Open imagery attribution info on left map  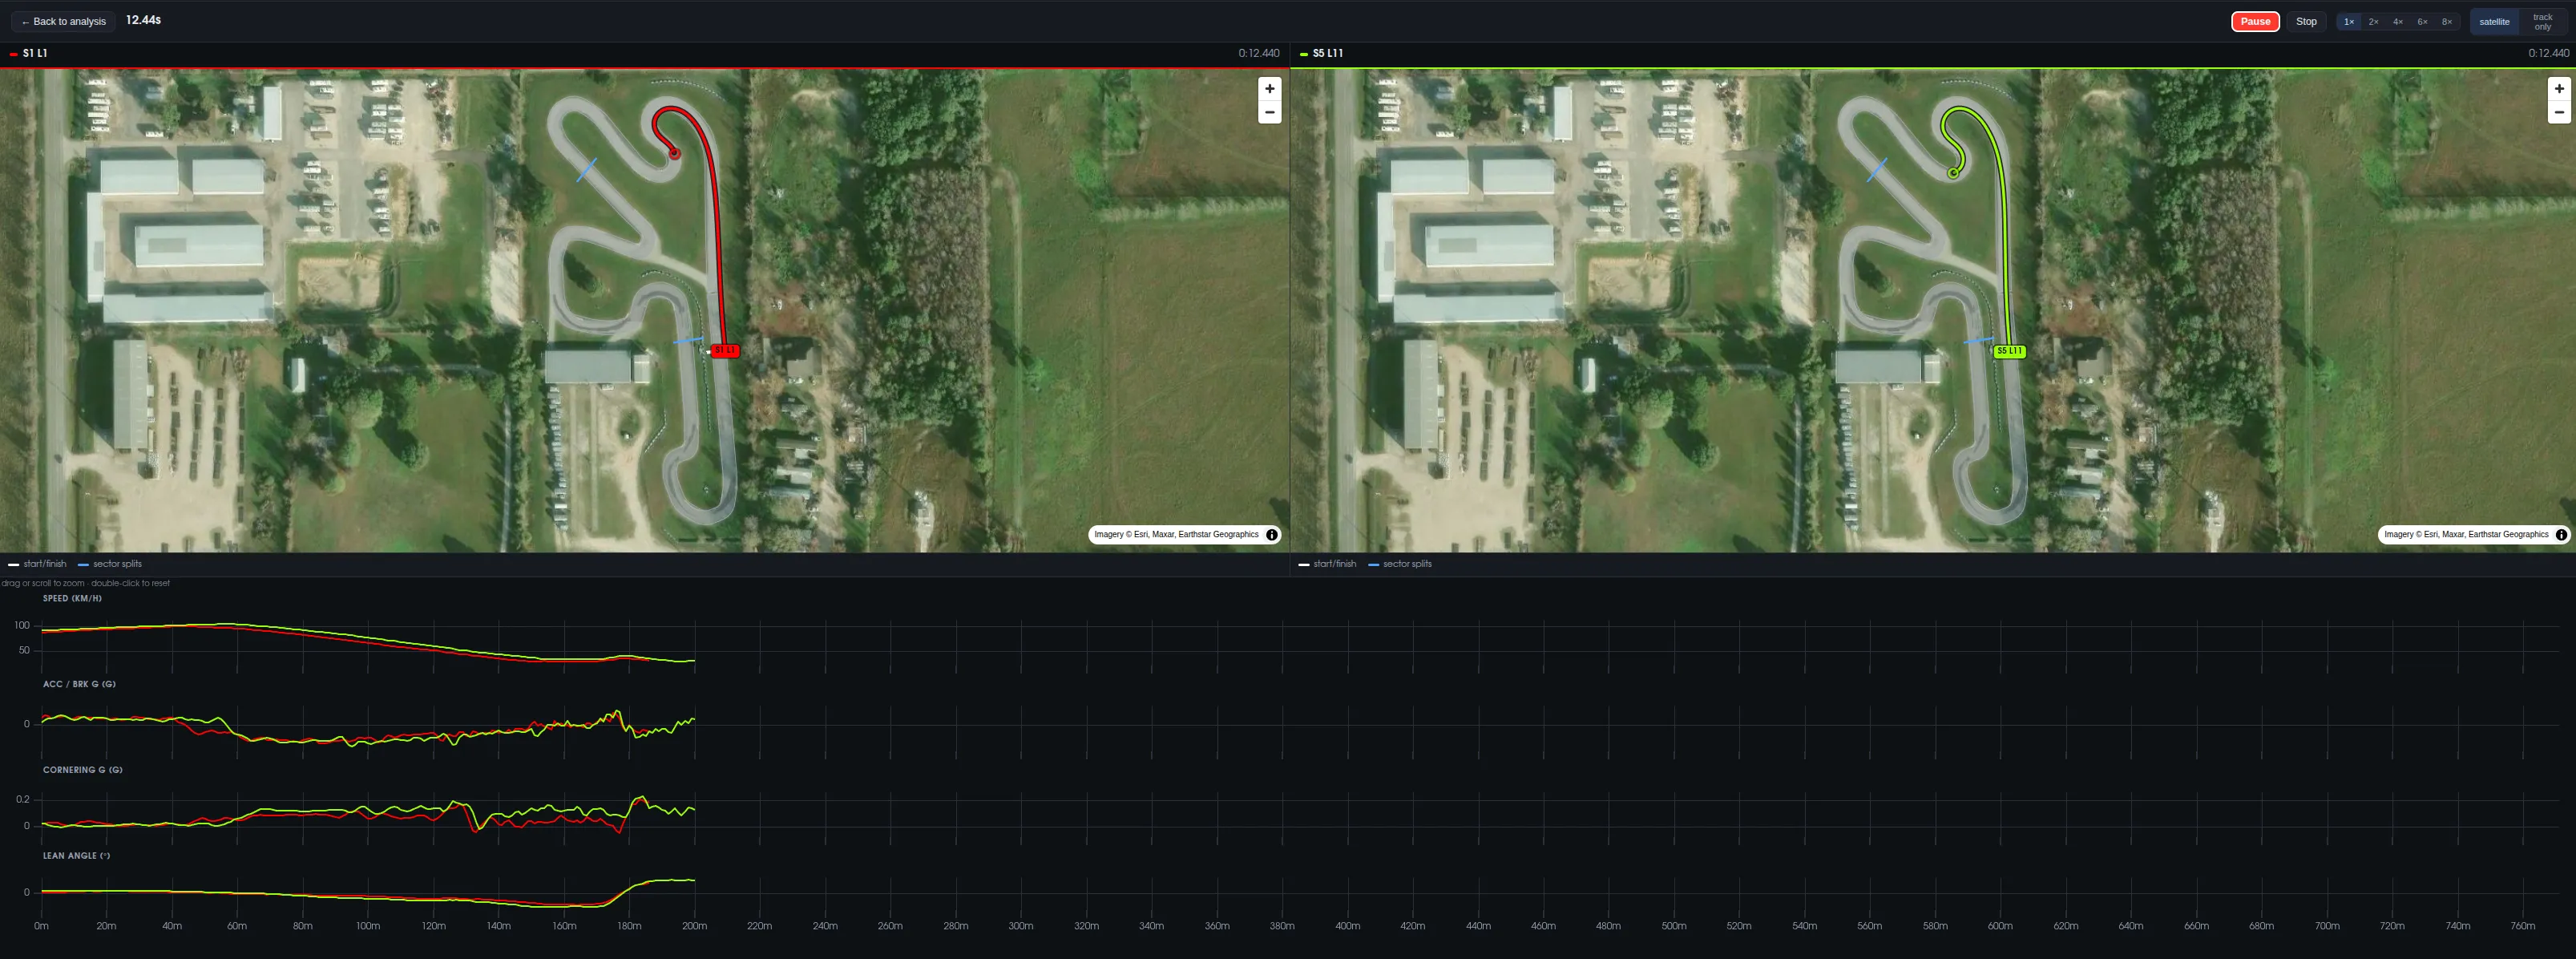pos(1271,535)
